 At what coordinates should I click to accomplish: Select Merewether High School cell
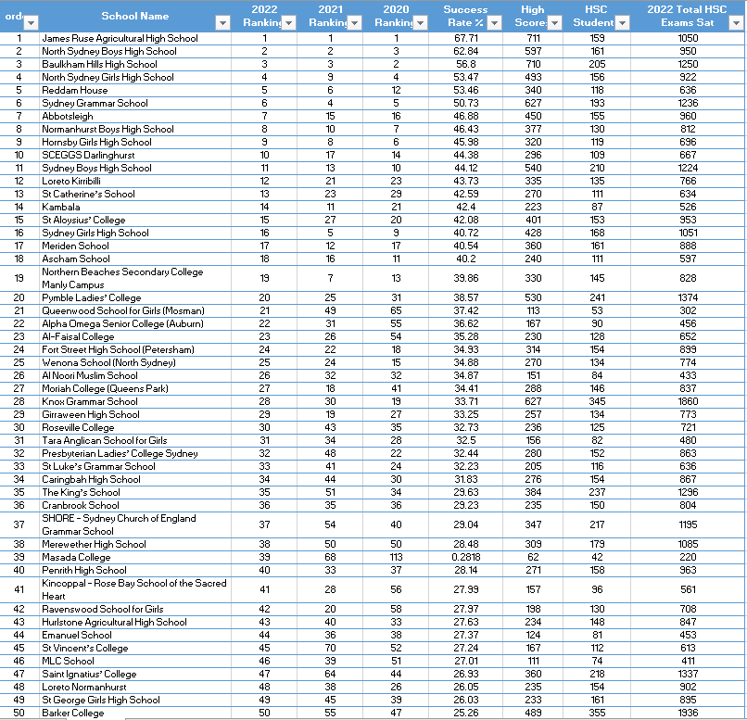[135, 544]
